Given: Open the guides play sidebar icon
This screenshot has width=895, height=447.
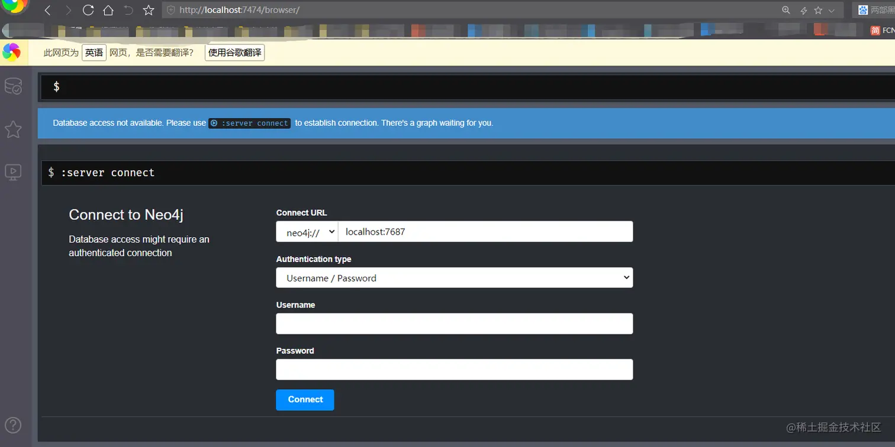Looking at the screenshot, I should tap(13, 172).
